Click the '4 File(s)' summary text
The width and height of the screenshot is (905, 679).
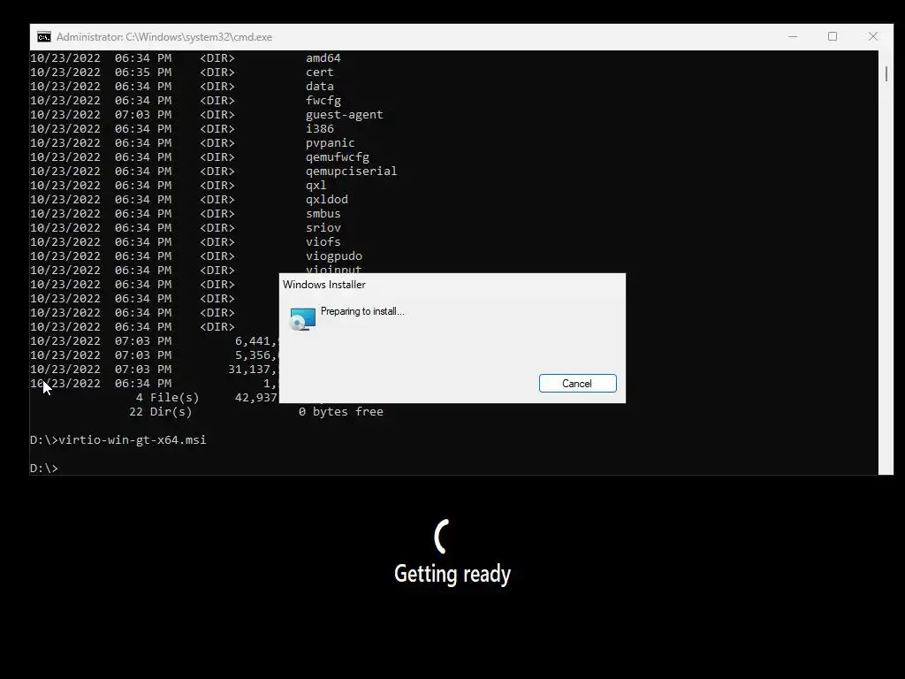click(167, 397)
